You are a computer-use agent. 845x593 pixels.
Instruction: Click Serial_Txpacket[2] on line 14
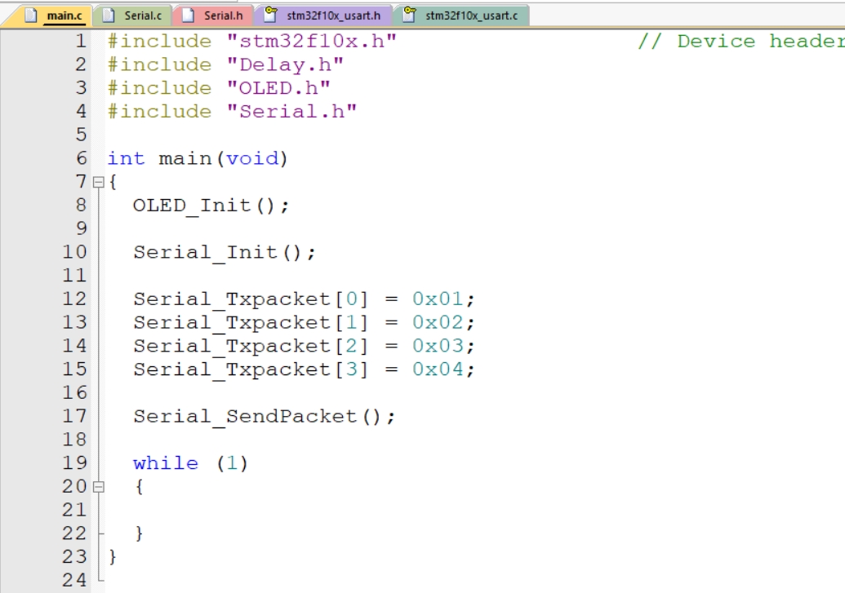click(x=251, y=346)
